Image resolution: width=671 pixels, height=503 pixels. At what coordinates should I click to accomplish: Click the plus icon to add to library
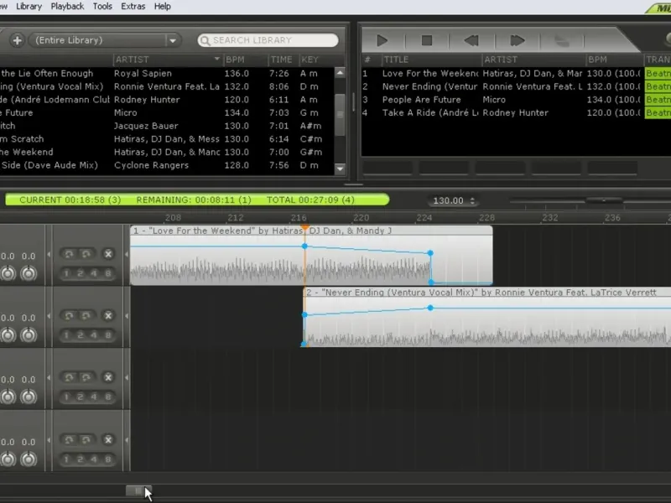tap(17, 39)
